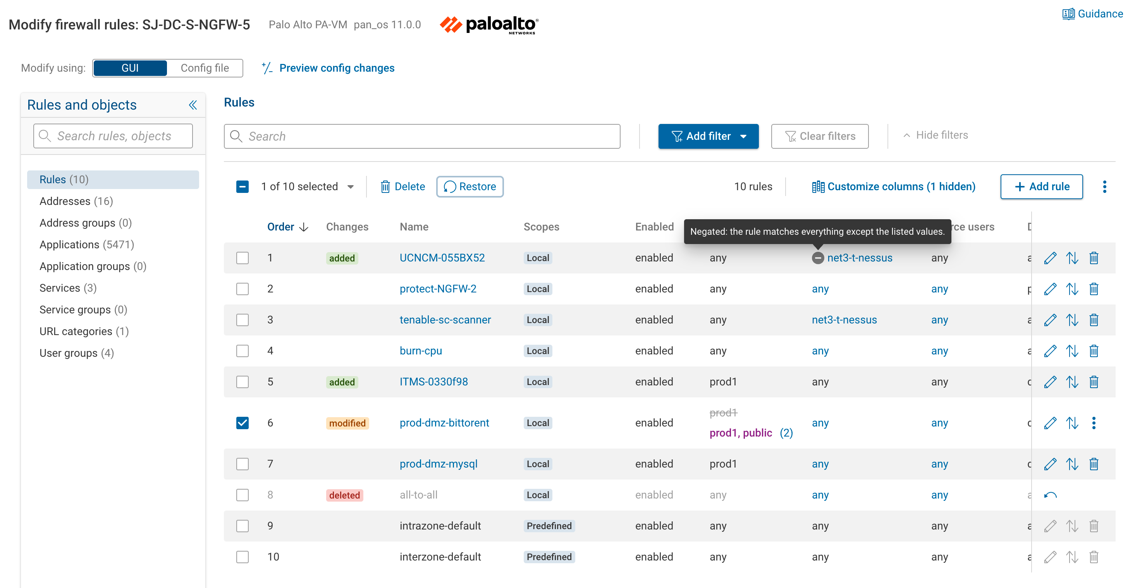Image resolution: width=1135 pixels, height=588 pixels.
Task: Check the interzone-default rule checkbox
Action: pyautogui.click(x=242, y=557)
